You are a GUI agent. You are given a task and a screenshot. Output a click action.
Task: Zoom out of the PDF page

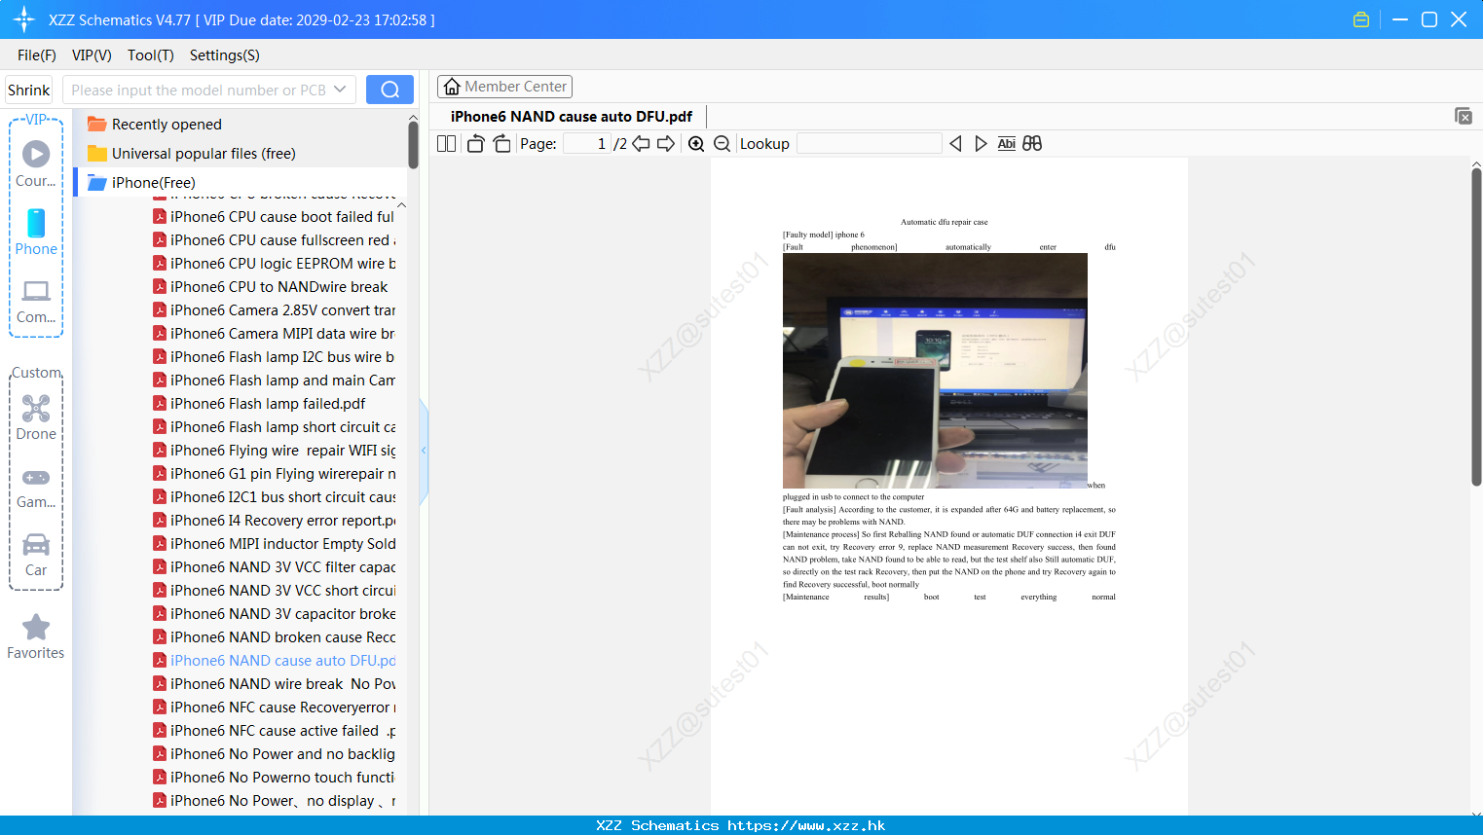click(723, 144)
